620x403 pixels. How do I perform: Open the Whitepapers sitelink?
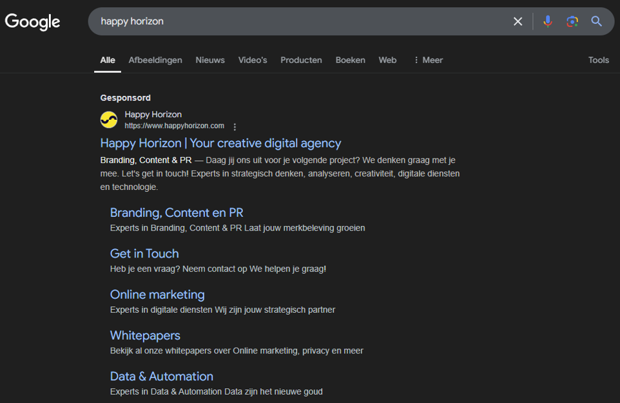[x=145, y=335]
